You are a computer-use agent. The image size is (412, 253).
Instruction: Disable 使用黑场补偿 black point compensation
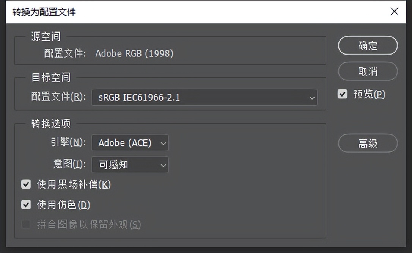26,184
